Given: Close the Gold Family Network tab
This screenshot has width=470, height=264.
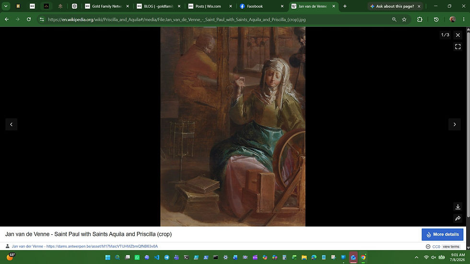Looking at the screenshot, I should (x=128, y=6).
